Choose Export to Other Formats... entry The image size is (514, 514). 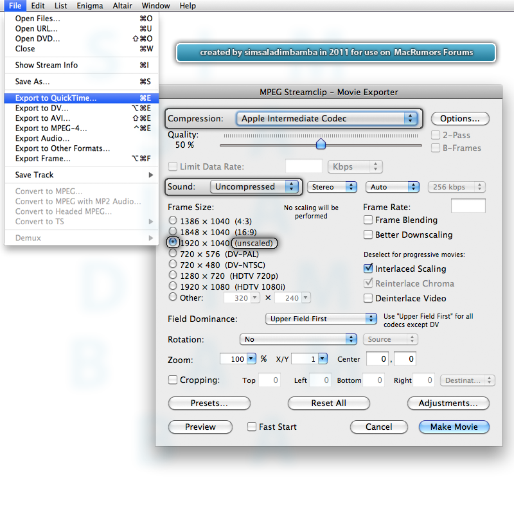(82, 148)
